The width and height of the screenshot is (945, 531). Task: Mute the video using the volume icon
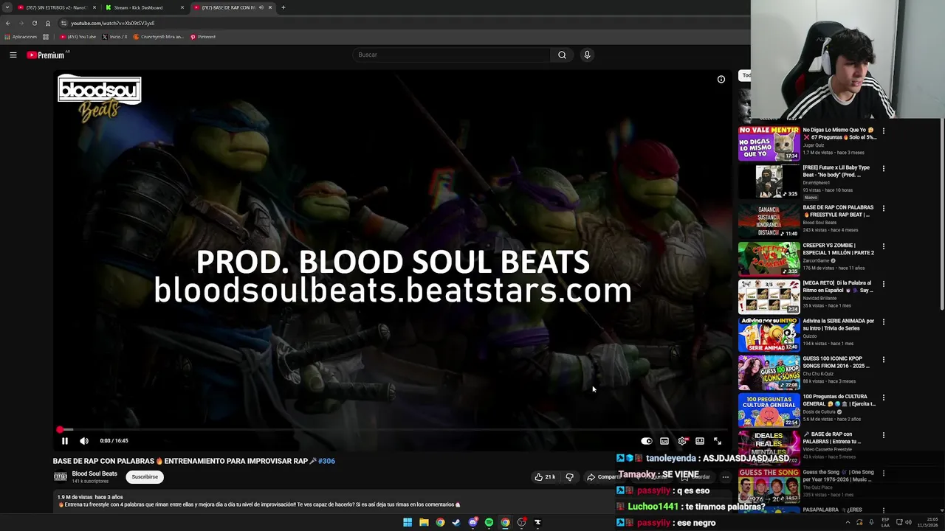coord(84,441)
